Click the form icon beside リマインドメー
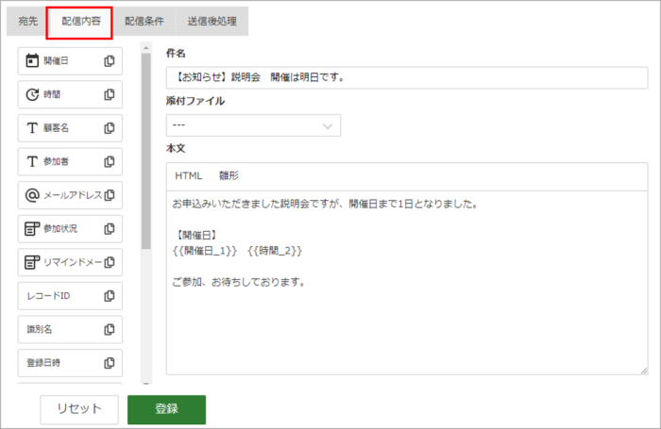Viewport: 661px width, 429px height. pyautogui.click(x=32, y=262)
